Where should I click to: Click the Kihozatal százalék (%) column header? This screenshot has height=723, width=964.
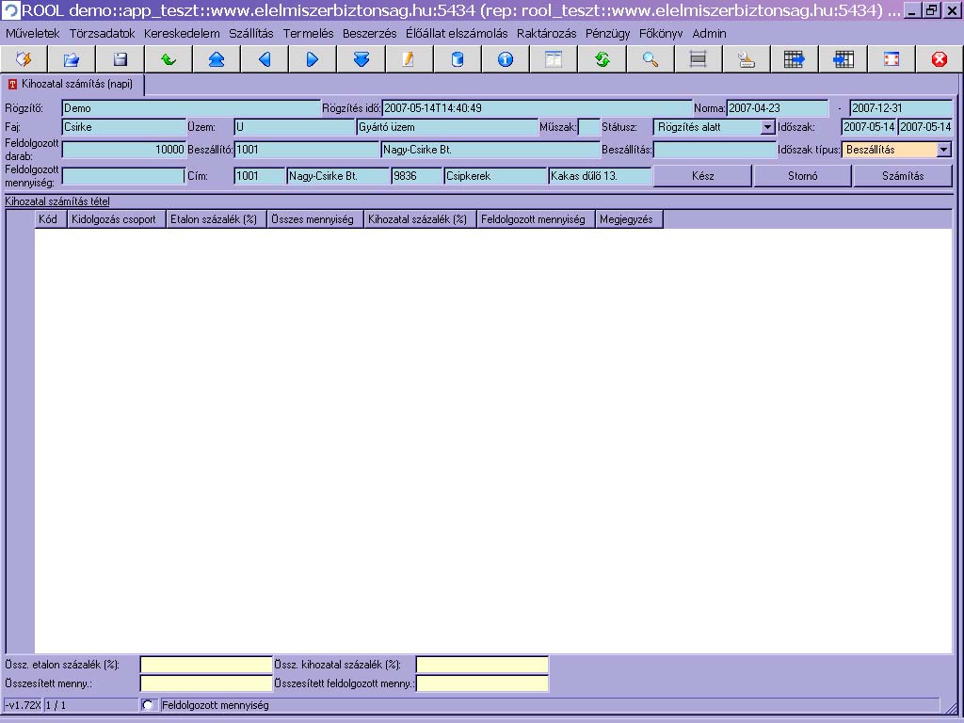[x=418, y=219]
